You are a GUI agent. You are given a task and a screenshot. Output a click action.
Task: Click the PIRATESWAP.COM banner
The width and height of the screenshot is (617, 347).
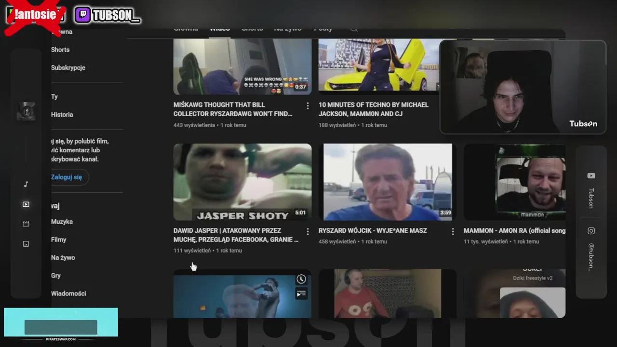coord(61,325)
